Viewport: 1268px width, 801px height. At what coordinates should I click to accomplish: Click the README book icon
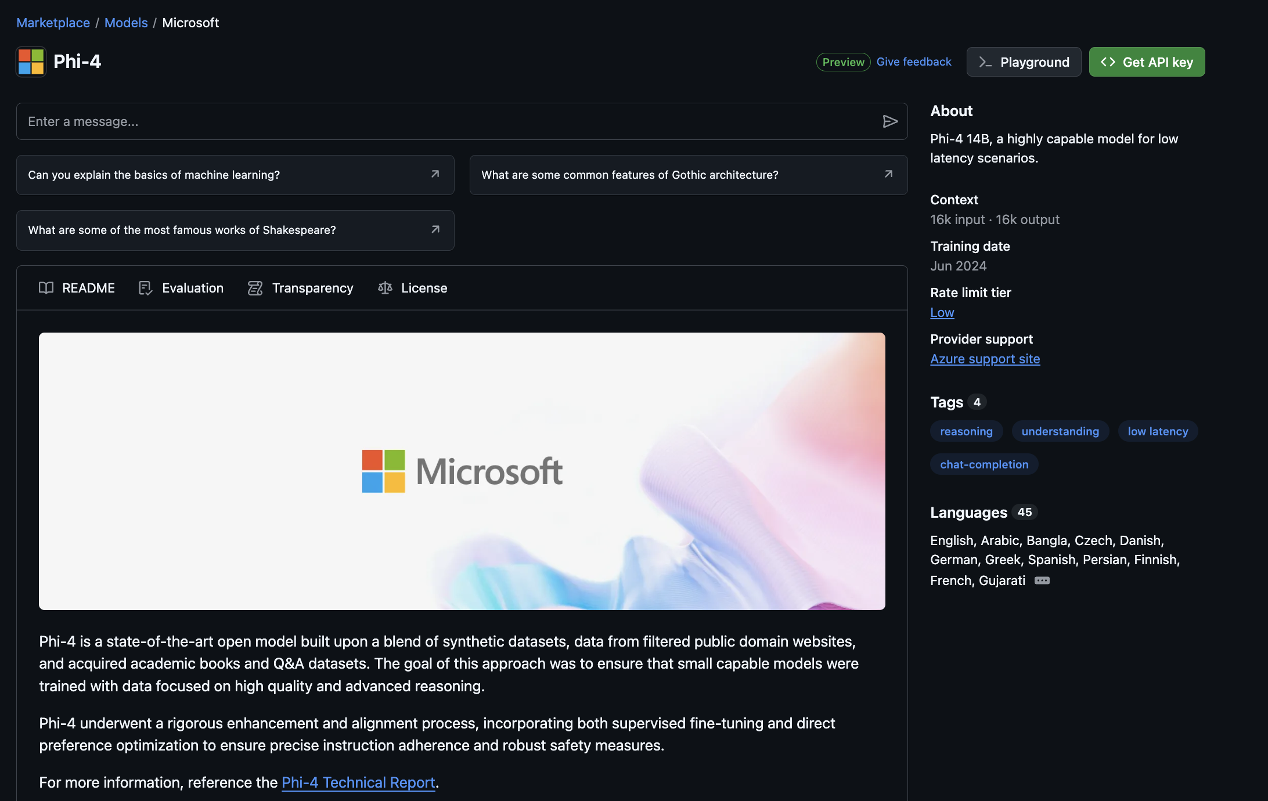tap(46, 288)
